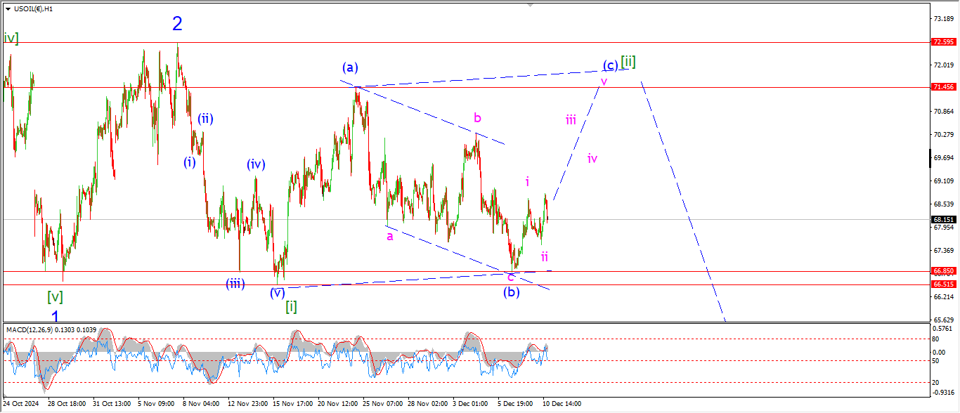960x413 pixels.
Task: Click the 3 Dec 01:00 time label
Action: click(471, 405)
